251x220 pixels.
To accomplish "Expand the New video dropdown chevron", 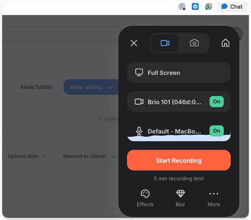I will [110, 87].
